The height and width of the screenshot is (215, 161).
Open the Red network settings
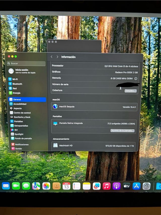tap(27, 88)
